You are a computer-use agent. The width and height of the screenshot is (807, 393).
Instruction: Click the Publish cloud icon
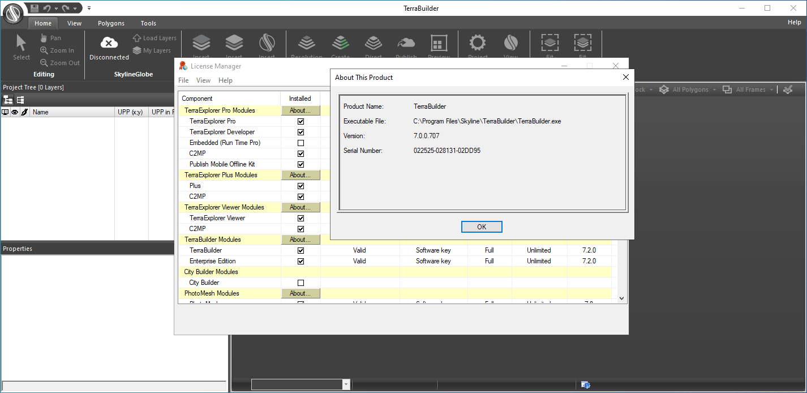point(406,43)
